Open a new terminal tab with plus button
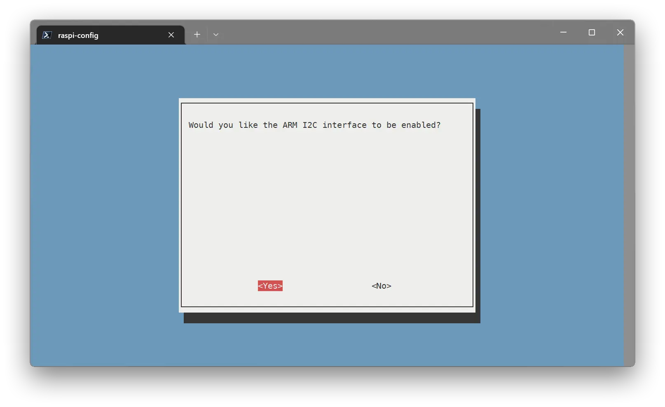The height and width of the screenshot is (407, 665). (x=197, y=35)
